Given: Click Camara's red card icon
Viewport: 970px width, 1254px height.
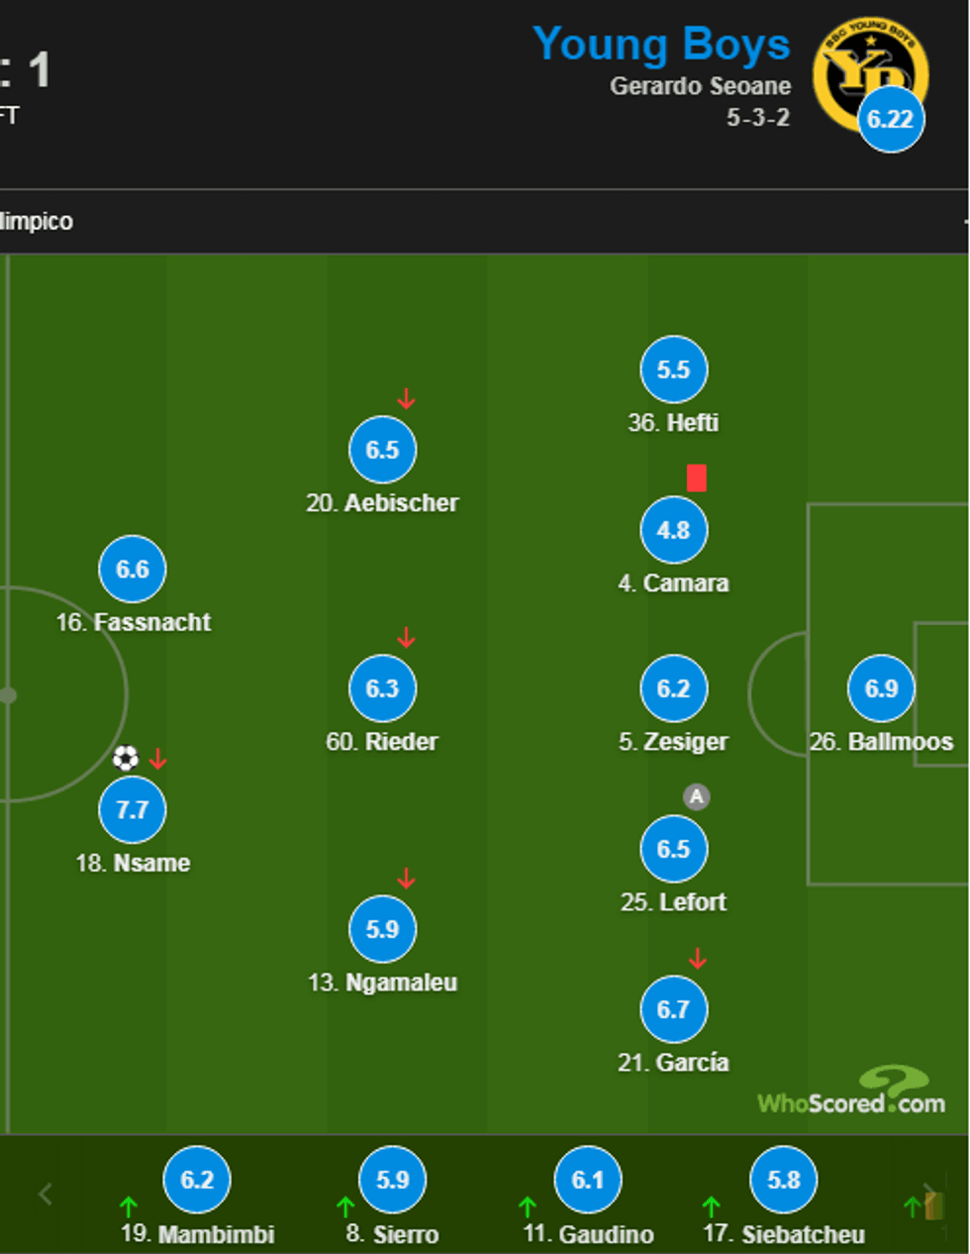Looking at the screenshot, I should pos(697,478).
